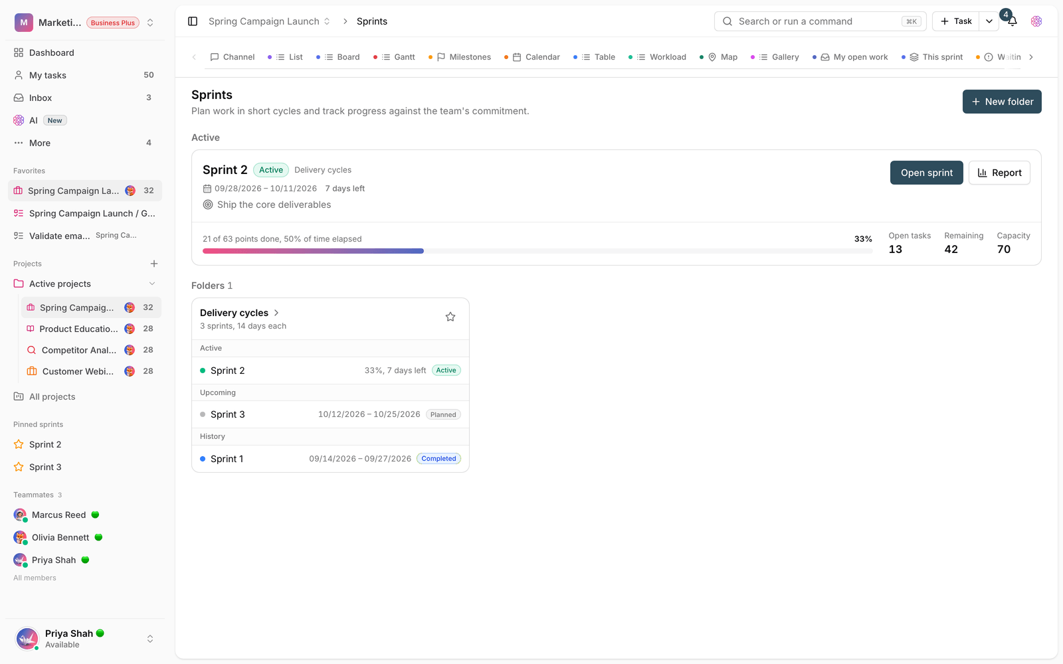Switch to Gantt view tab
1063x664 pixels.
395,57
